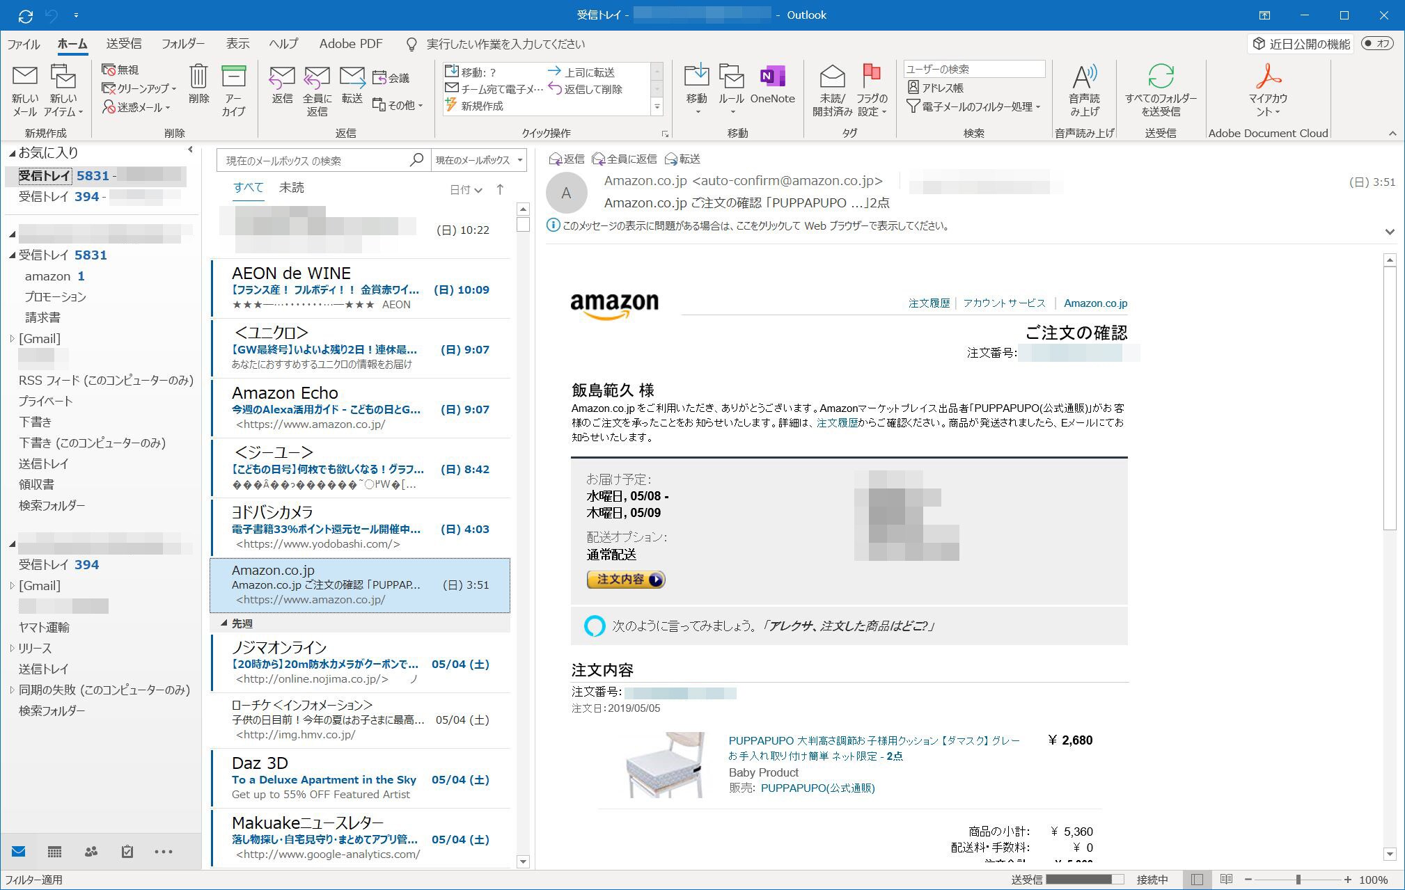This screenshot has height=890, width=1405.
Task: Click the zoom slider handle in status bar
Action: 1298,880
